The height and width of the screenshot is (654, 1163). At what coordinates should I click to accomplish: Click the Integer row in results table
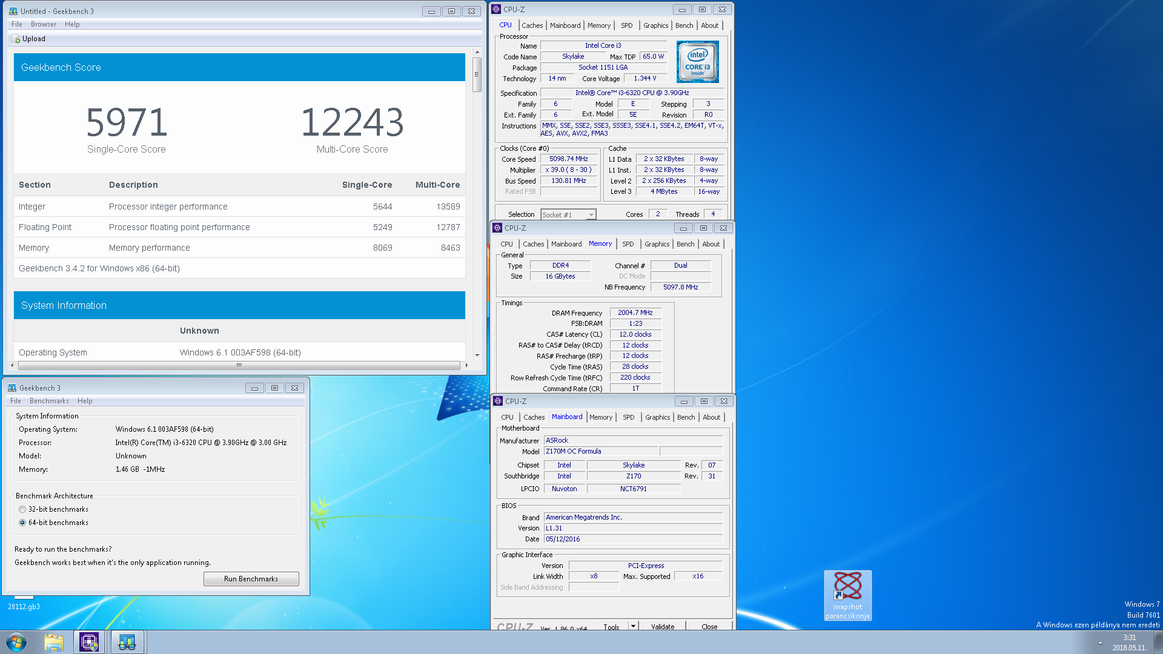click(x=239, y=206)
